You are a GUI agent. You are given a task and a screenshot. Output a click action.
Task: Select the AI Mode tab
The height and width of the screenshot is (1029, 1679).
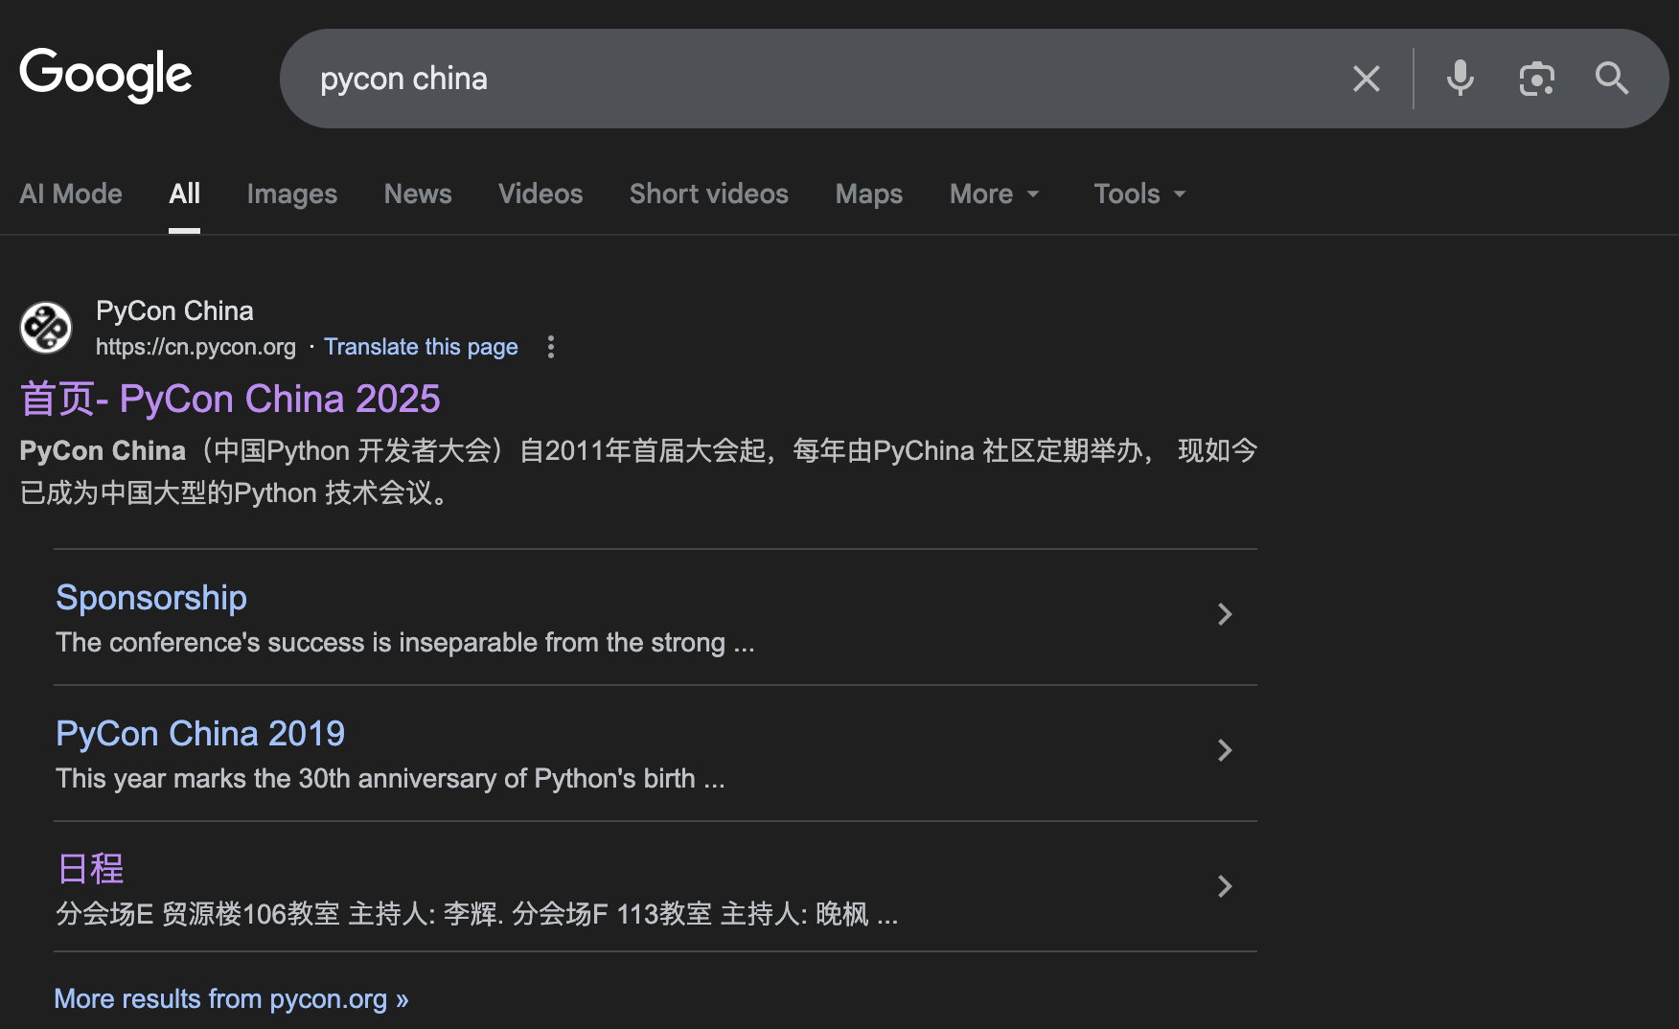click(x=71, y=194)
